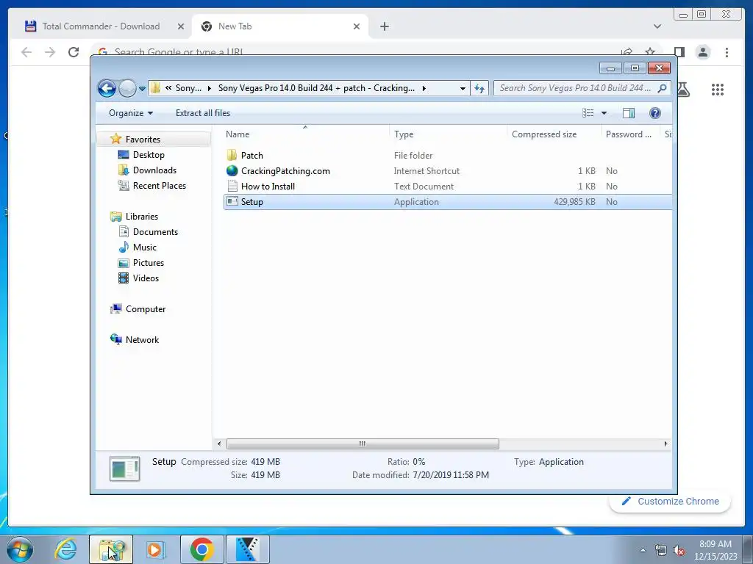This screenshot has height=564, width=753.
Task: Click Chrome back navigation arrow
Action: [26, 52]
